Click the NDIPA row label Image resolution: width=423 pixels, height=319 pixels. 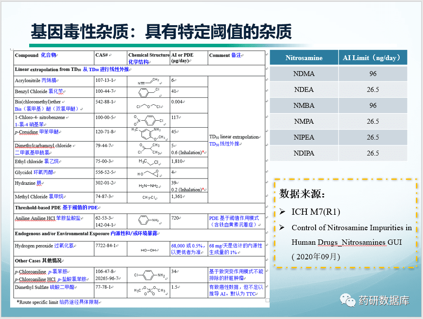tap(304, 153)
